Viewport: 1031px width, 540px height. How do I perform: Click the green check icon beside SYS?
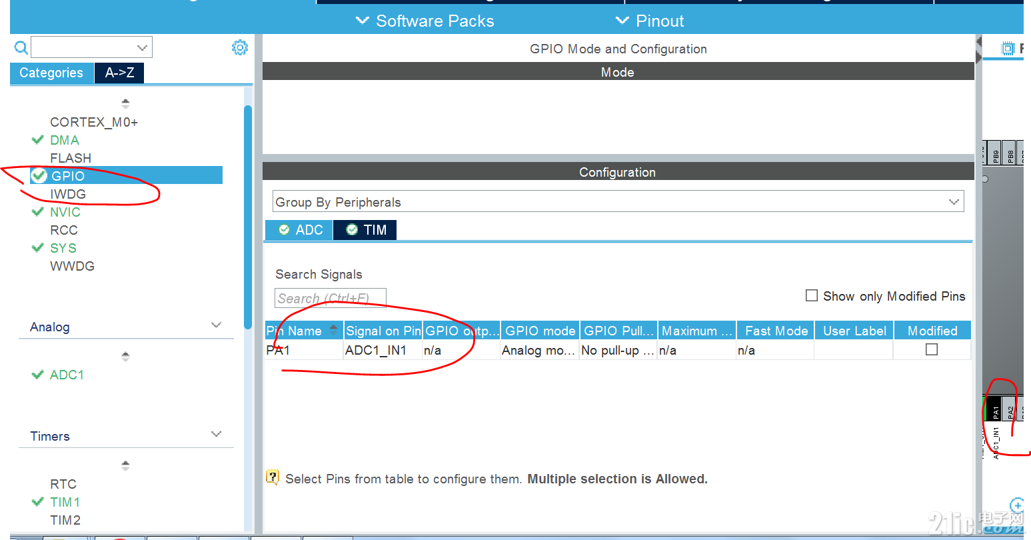pyautogui.click(x=38, y=247)
